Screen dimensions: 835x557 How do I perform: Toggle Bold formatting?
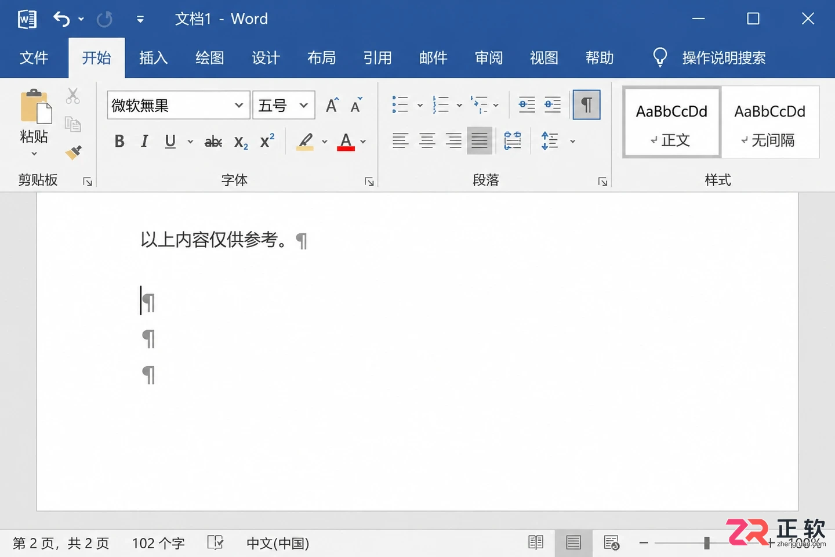[x=119, y=141]
